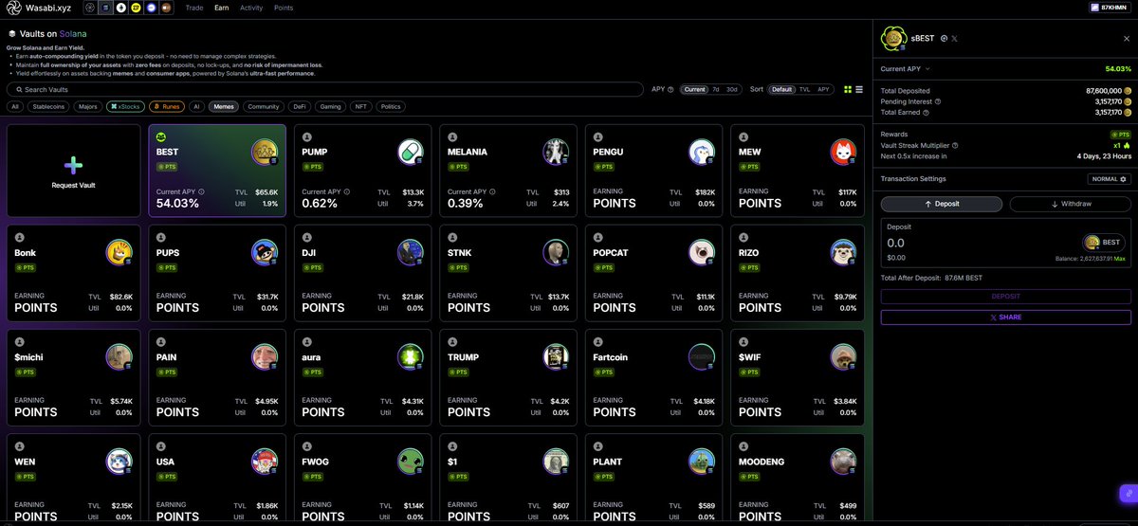Open the Trade tab
The height and width of the screenshot is (526, 1138).
194,8
